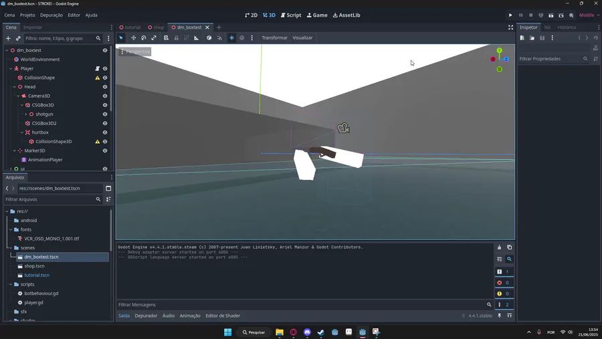Open the Transformar menu
This screenshot has width=602, height=339.
(274, 37)
